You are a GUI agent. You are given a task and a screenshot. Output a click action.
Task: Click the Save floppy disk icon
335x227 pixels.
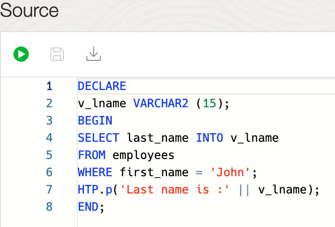[57, 54]
